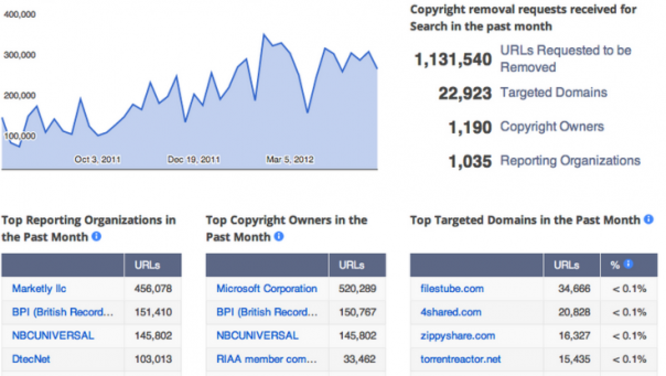The width and height of the screenshot is (666, 376).
Task: Click the Mar 5, 2012 chart date label
Action: point(290,159)
